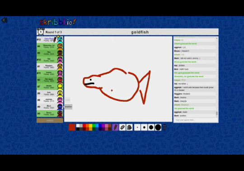Click the magenta avatar of player #11
The height and width of the screenshot is (171, 244).
coord(60,73)
